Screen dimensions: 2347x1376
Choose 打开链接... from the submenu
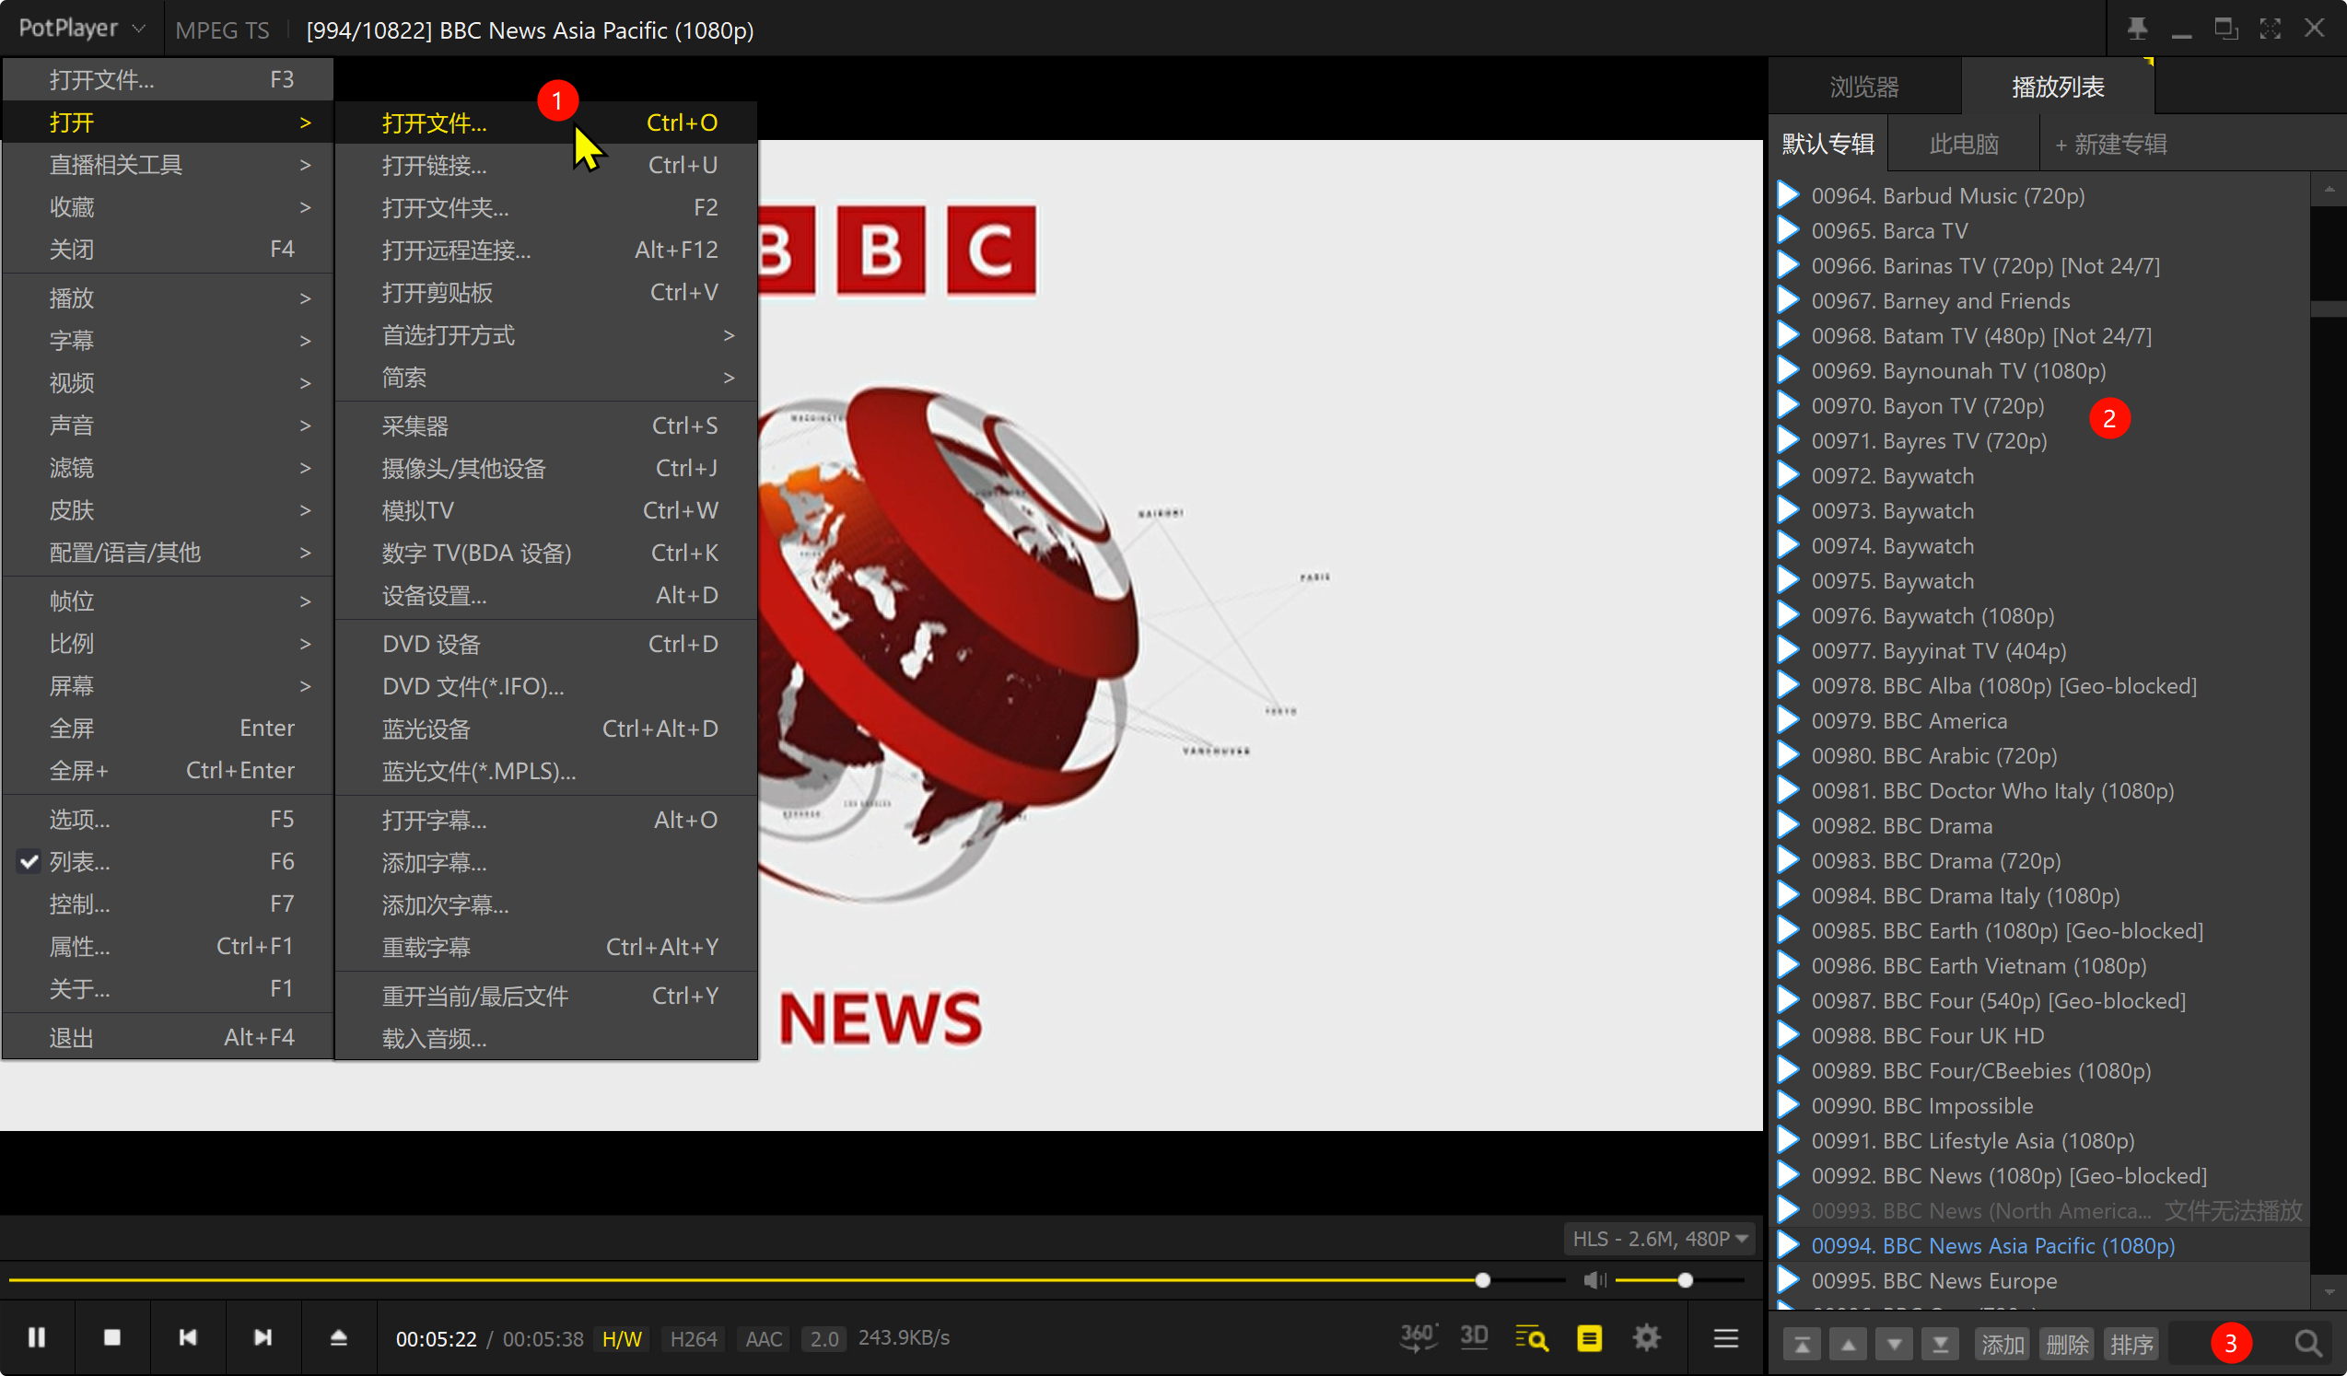click(x=434, y=165)
